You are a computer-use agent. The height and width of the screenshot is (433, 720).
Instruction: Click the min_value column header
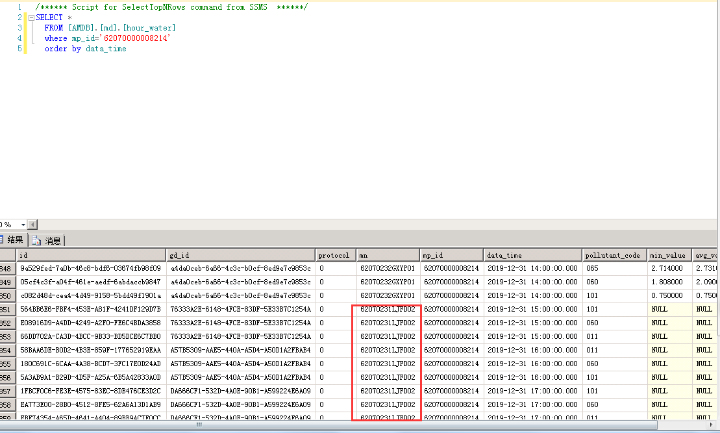click(669, 255)
